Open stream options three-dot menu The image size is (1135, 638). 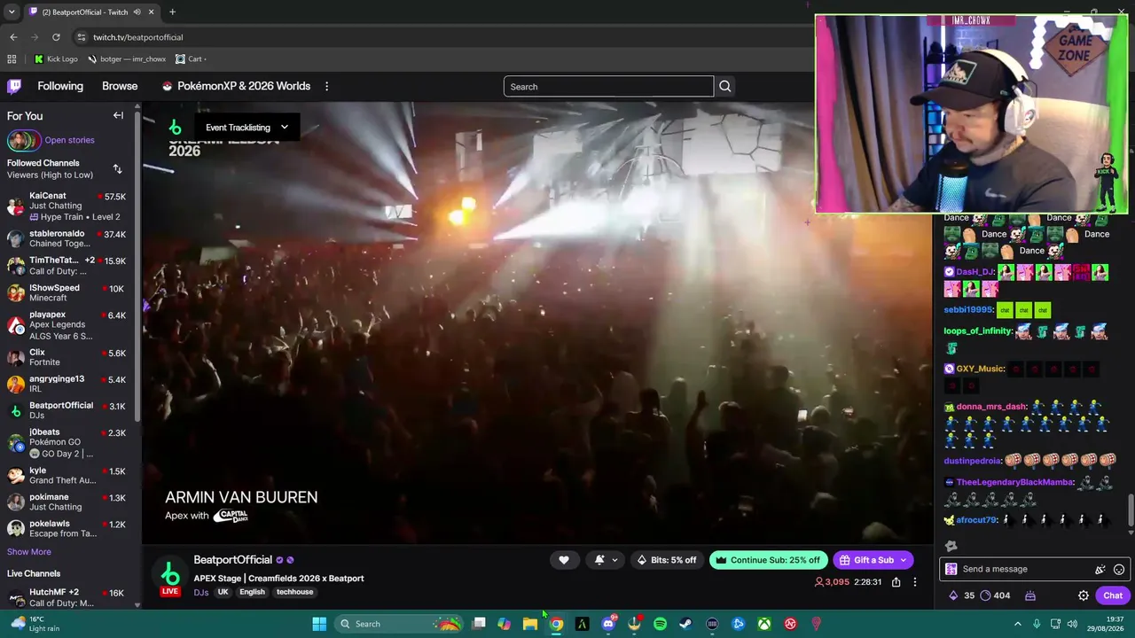coord(914,582)
